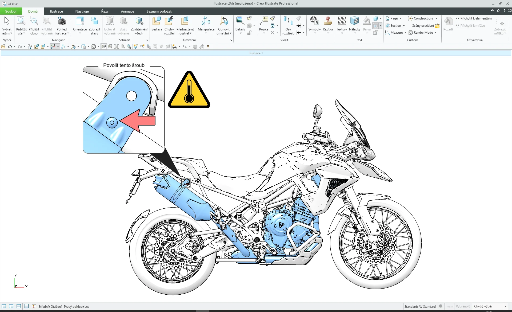512x312 pixels.
Task: Open the Soubor menu
Action: [x=11, y=11]
